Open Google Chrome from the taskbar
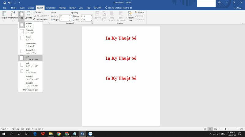 coord(58,134)
